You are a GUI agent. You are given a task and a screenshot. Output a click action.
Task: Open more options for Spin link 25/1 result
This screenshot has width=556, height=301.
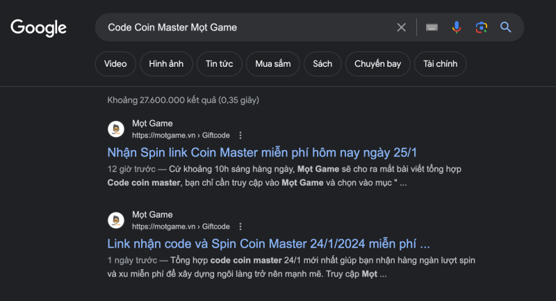tap(240, 135)
